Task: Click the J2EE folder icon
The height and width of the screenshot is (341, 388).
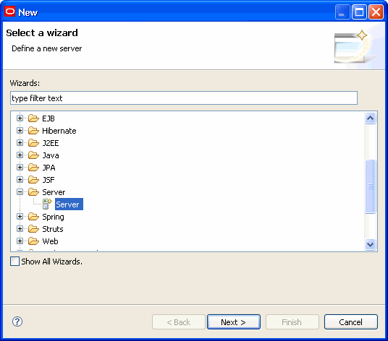Action: click(x=33, y=143)
